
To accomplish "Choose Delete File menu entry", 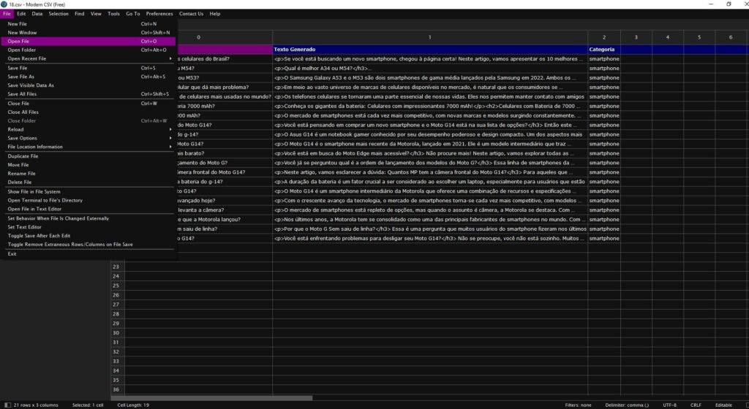I will [88, 182].
